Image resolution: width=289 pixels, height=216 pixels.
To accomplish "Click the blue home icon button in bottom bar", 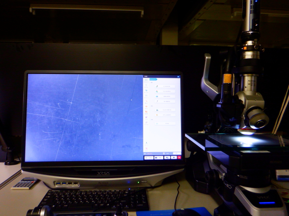I will [x=174, y=158].
